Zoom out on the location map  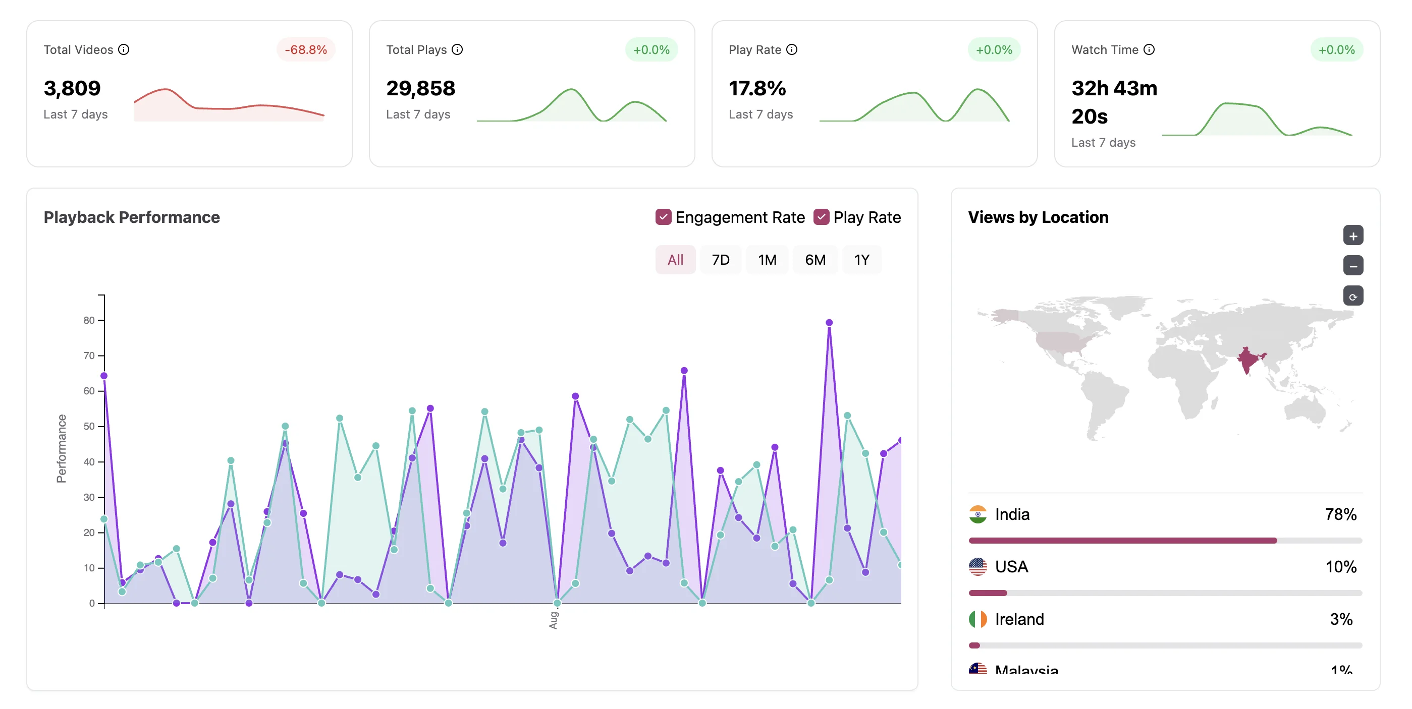pyautogui.click(x=1353, y=266)
